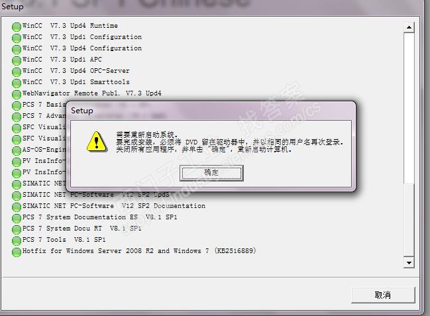Click green icon beside WinCC Upd1 Configuration
430x316 pixels.
click(x=17, y=38)
